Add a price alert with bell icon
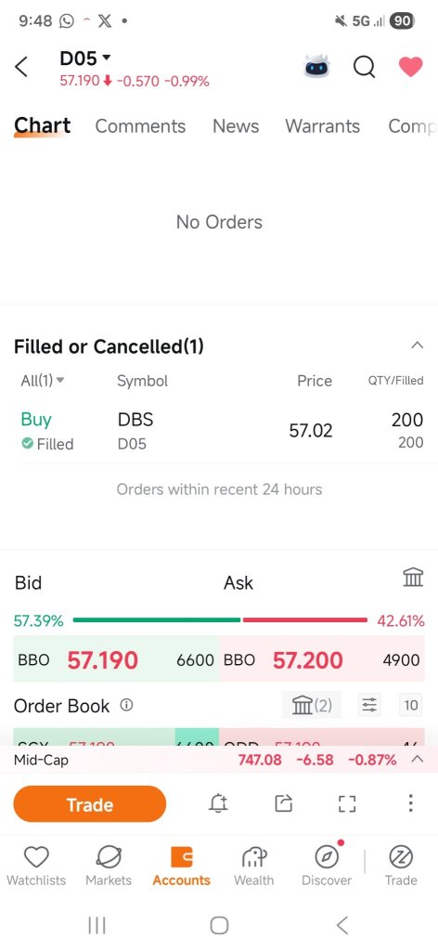Viewport: 438px width, 951px height. pyautogui.click(x=218, y=803)
